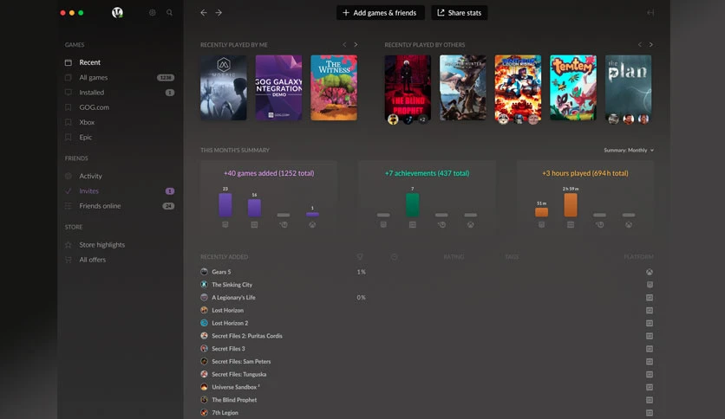Open the Temtem game cover
This screenshot has height=419, width=725.
click(573, 87)
